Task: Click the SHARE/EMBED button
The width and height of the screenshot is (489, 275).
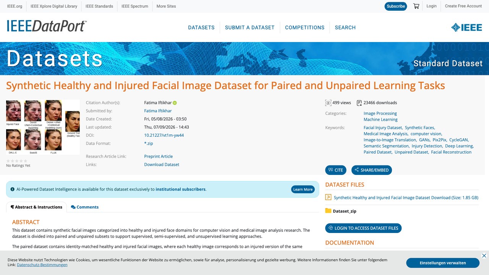Action: (371, 170)
